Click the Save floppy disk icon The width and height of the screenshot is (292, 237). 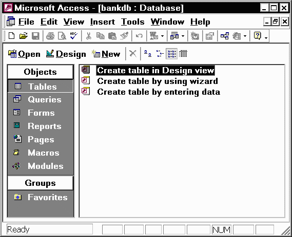click(x=35, y=36)
